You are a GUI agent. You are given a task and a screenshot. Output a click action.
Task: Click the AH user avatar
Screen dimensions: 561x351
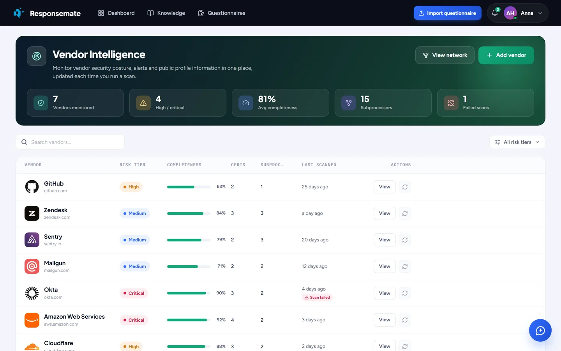point(510,13)
